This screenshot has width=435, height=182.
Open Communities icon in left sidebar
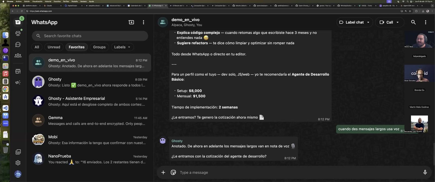click(18, 55)
